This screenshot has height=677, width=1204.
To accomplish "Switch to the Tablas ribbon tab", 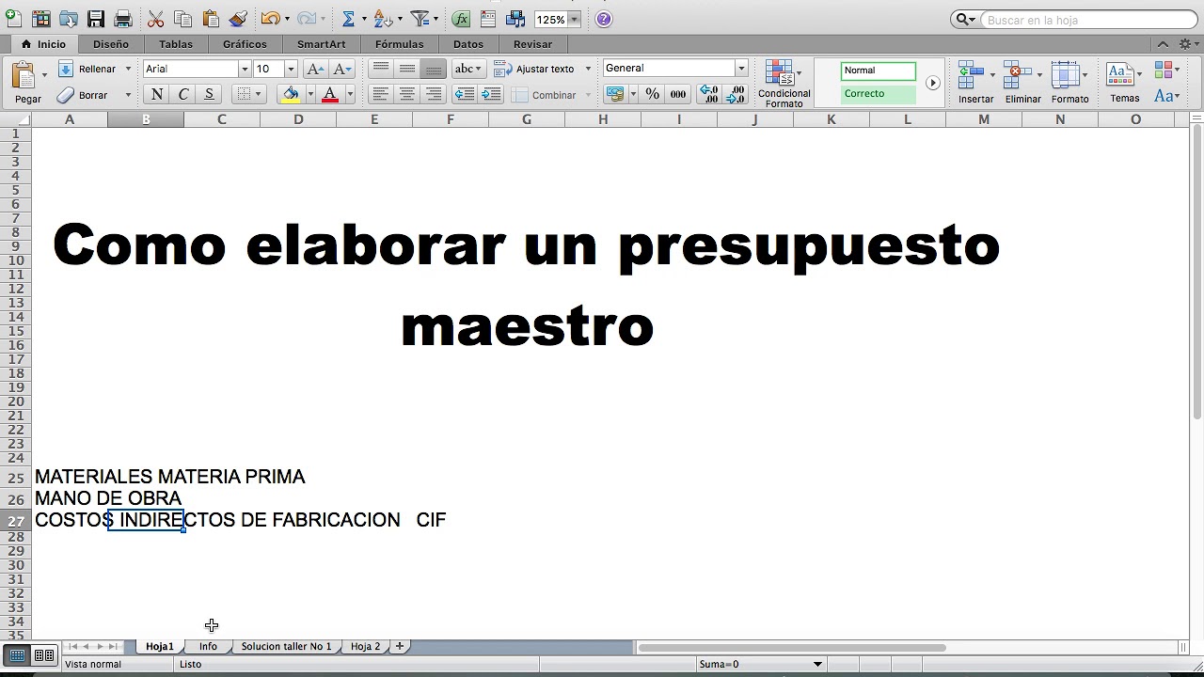I will (x=176, y=44).
